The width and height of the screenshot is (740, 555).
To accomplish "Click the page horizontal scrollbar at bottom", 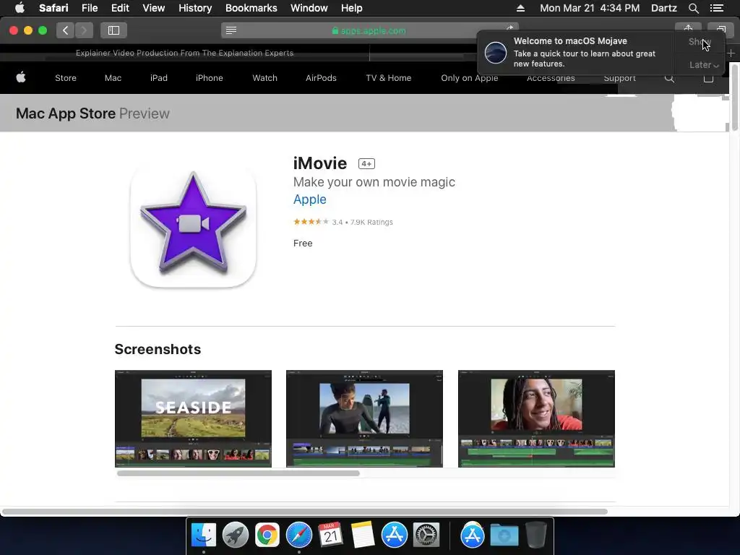I will click(x=305, y=512).
